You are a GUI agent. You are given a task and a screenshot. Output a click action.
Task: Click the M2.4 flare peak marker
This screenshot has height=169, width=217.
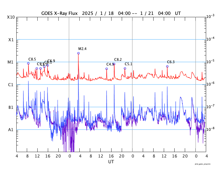78,53
